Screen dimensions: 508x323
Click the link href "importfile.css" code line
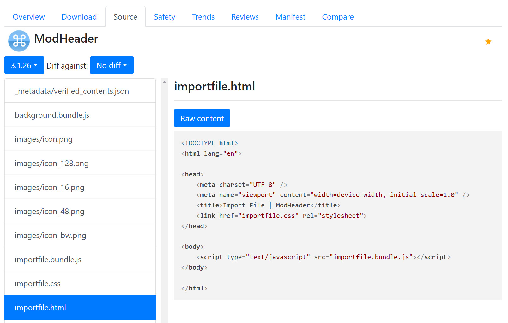281,216
